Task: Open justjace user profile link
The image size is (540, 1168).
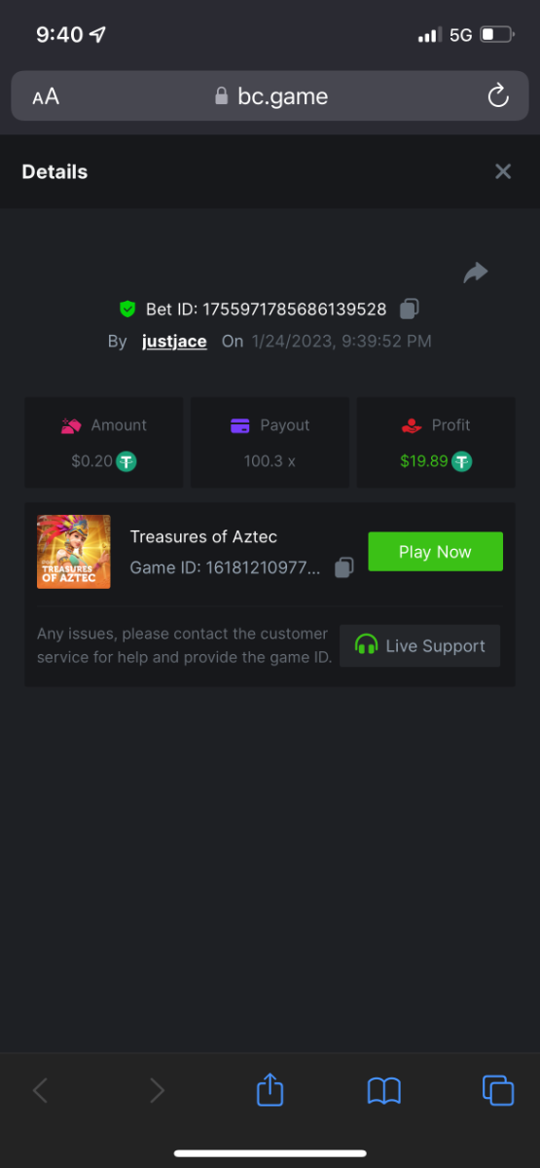Action: tap(174, 342)
